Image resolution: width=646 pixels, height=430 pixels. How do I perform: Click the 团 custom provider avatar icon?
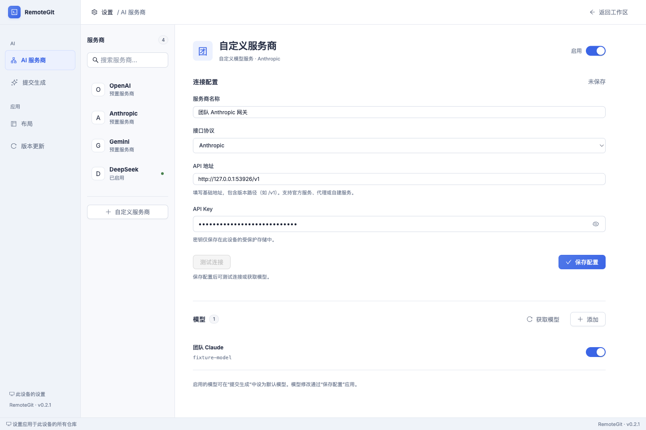coord(203,51)
